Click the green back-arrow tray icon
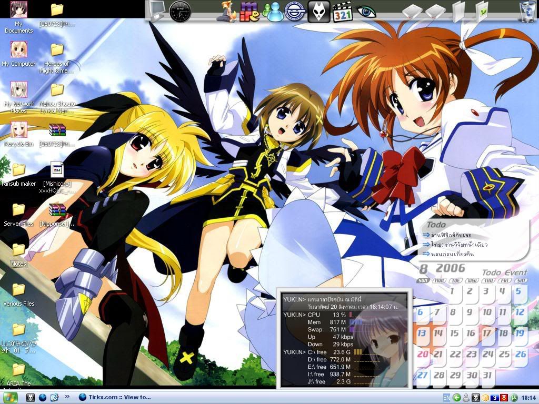539x404 pixels. tap(456, 398)
